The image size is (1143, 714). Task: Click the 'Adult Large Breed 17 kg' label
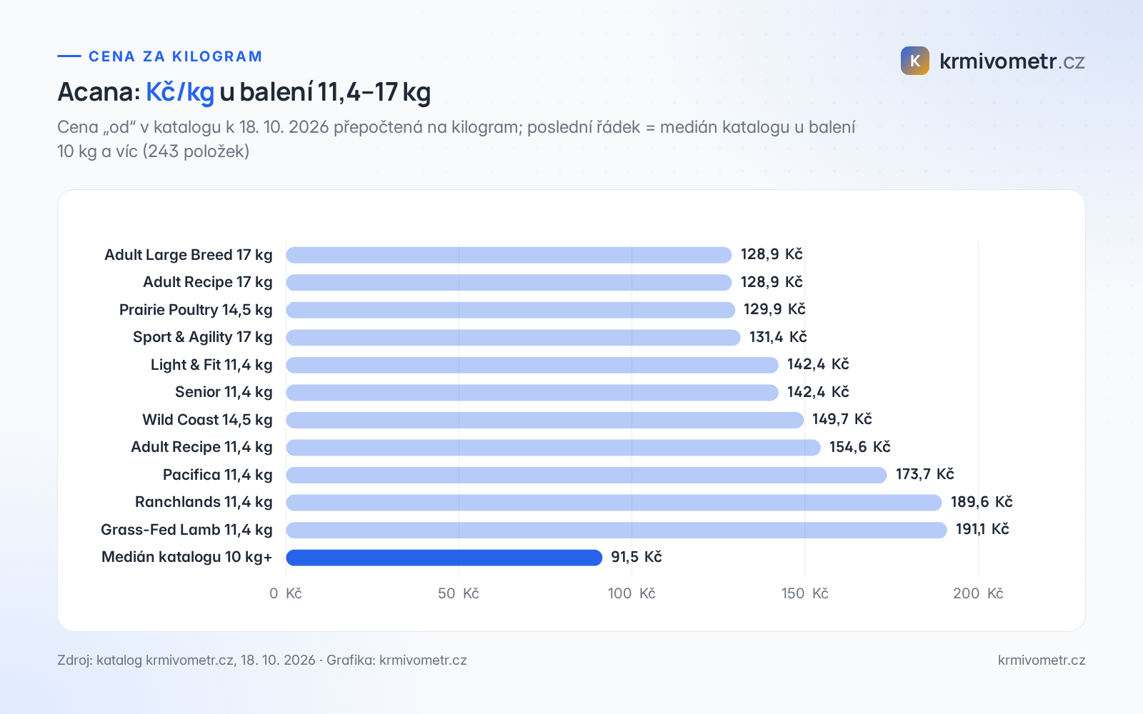click(x=189, y=255)
